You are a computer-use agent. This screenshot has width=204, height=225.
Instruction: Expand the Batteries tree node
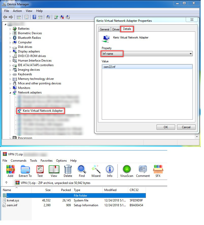tap(10, 29)
